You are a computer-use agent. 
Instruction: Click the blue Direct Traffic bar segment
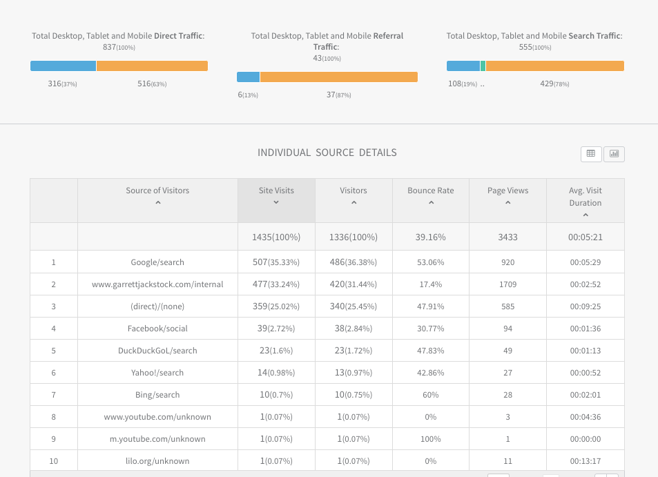63,66
